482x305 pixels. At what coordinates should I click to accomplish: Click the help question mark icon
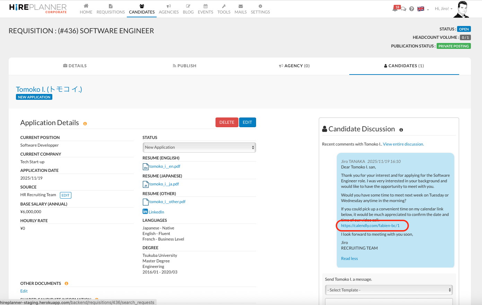click(x=412, y=9)
